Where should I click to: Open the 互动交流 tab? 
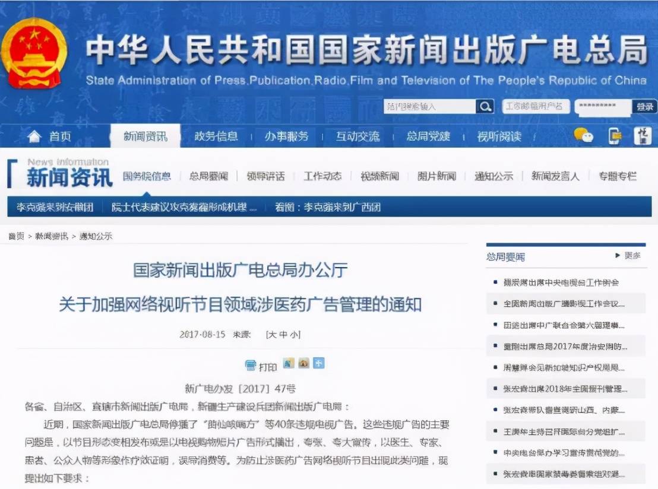pyautogui.click(x=358, y=136)
